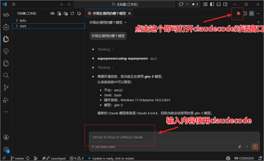Go back with the left arrow
The width and height of the screenshot is (264, 161).
tap(62, 4)
